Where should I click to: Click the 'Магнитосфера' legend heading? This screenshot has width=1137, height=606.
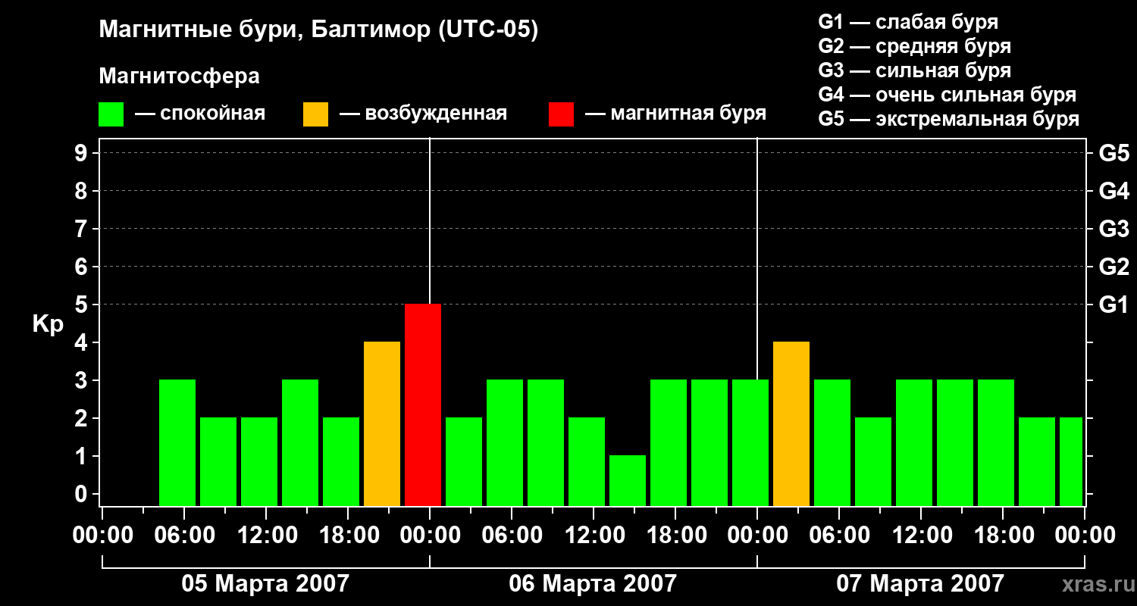[179, 77]
